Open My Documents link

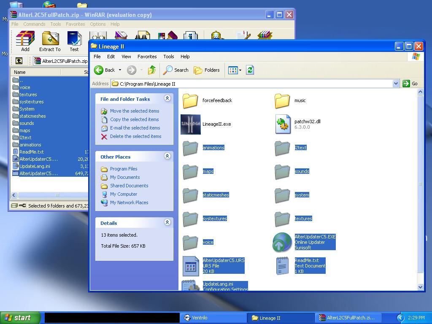tap(125, 177)
